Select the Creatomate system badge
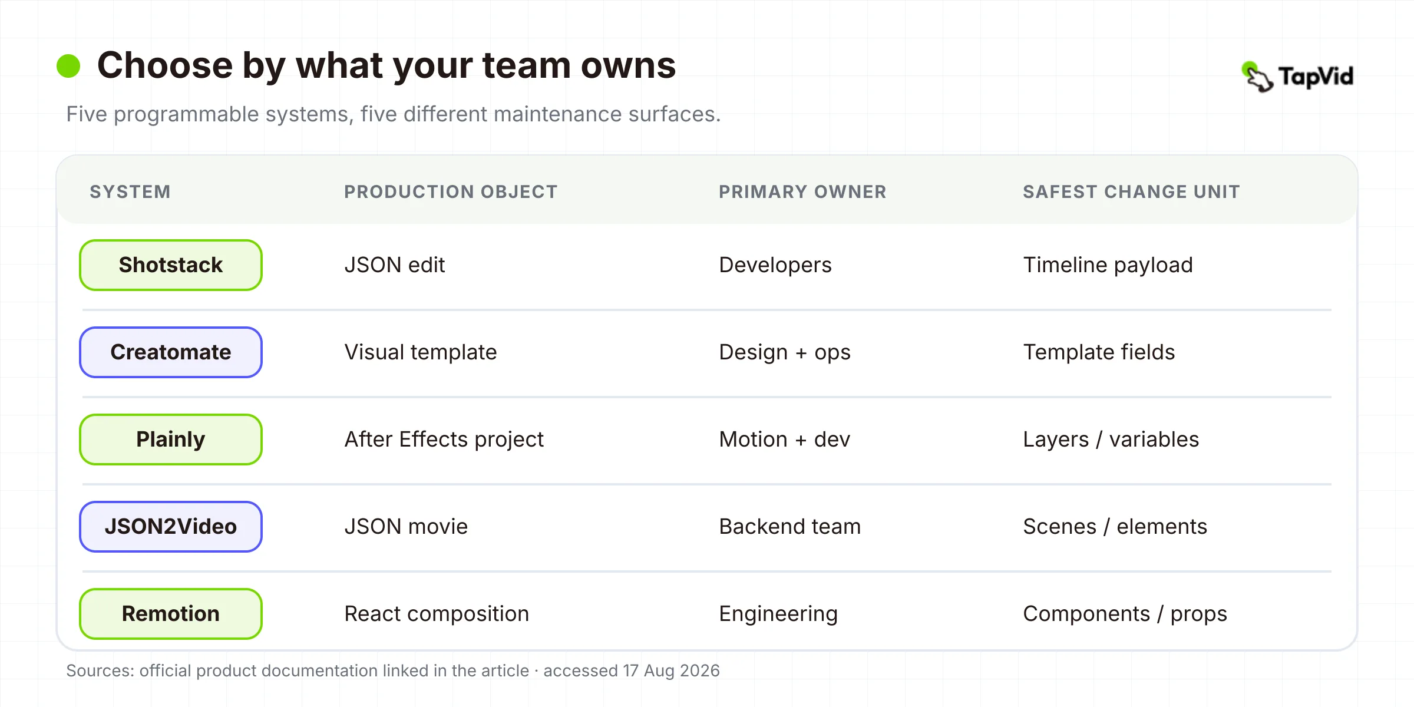The height and width of the screenshot is (707, 1414). click(171, 352)
